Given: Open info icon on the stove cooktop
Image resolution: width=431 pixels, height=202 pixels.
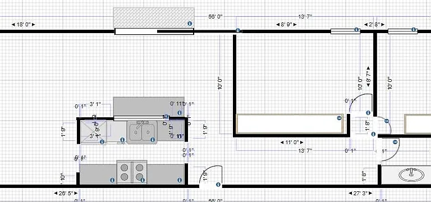Looking at the screenshot, I should 143,180.
